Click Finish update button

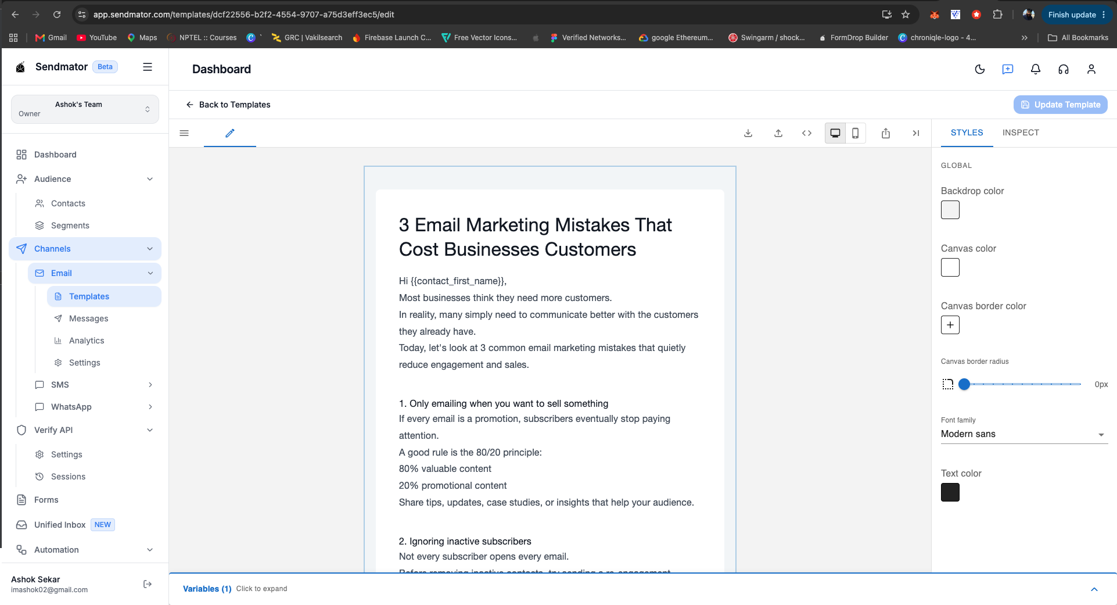coord(1077,15)
